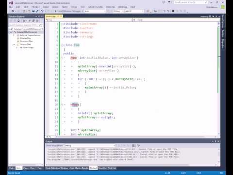Switch to the Error List tab
The width and height of the screenshot is (233, 175).
tap(102, 168)
